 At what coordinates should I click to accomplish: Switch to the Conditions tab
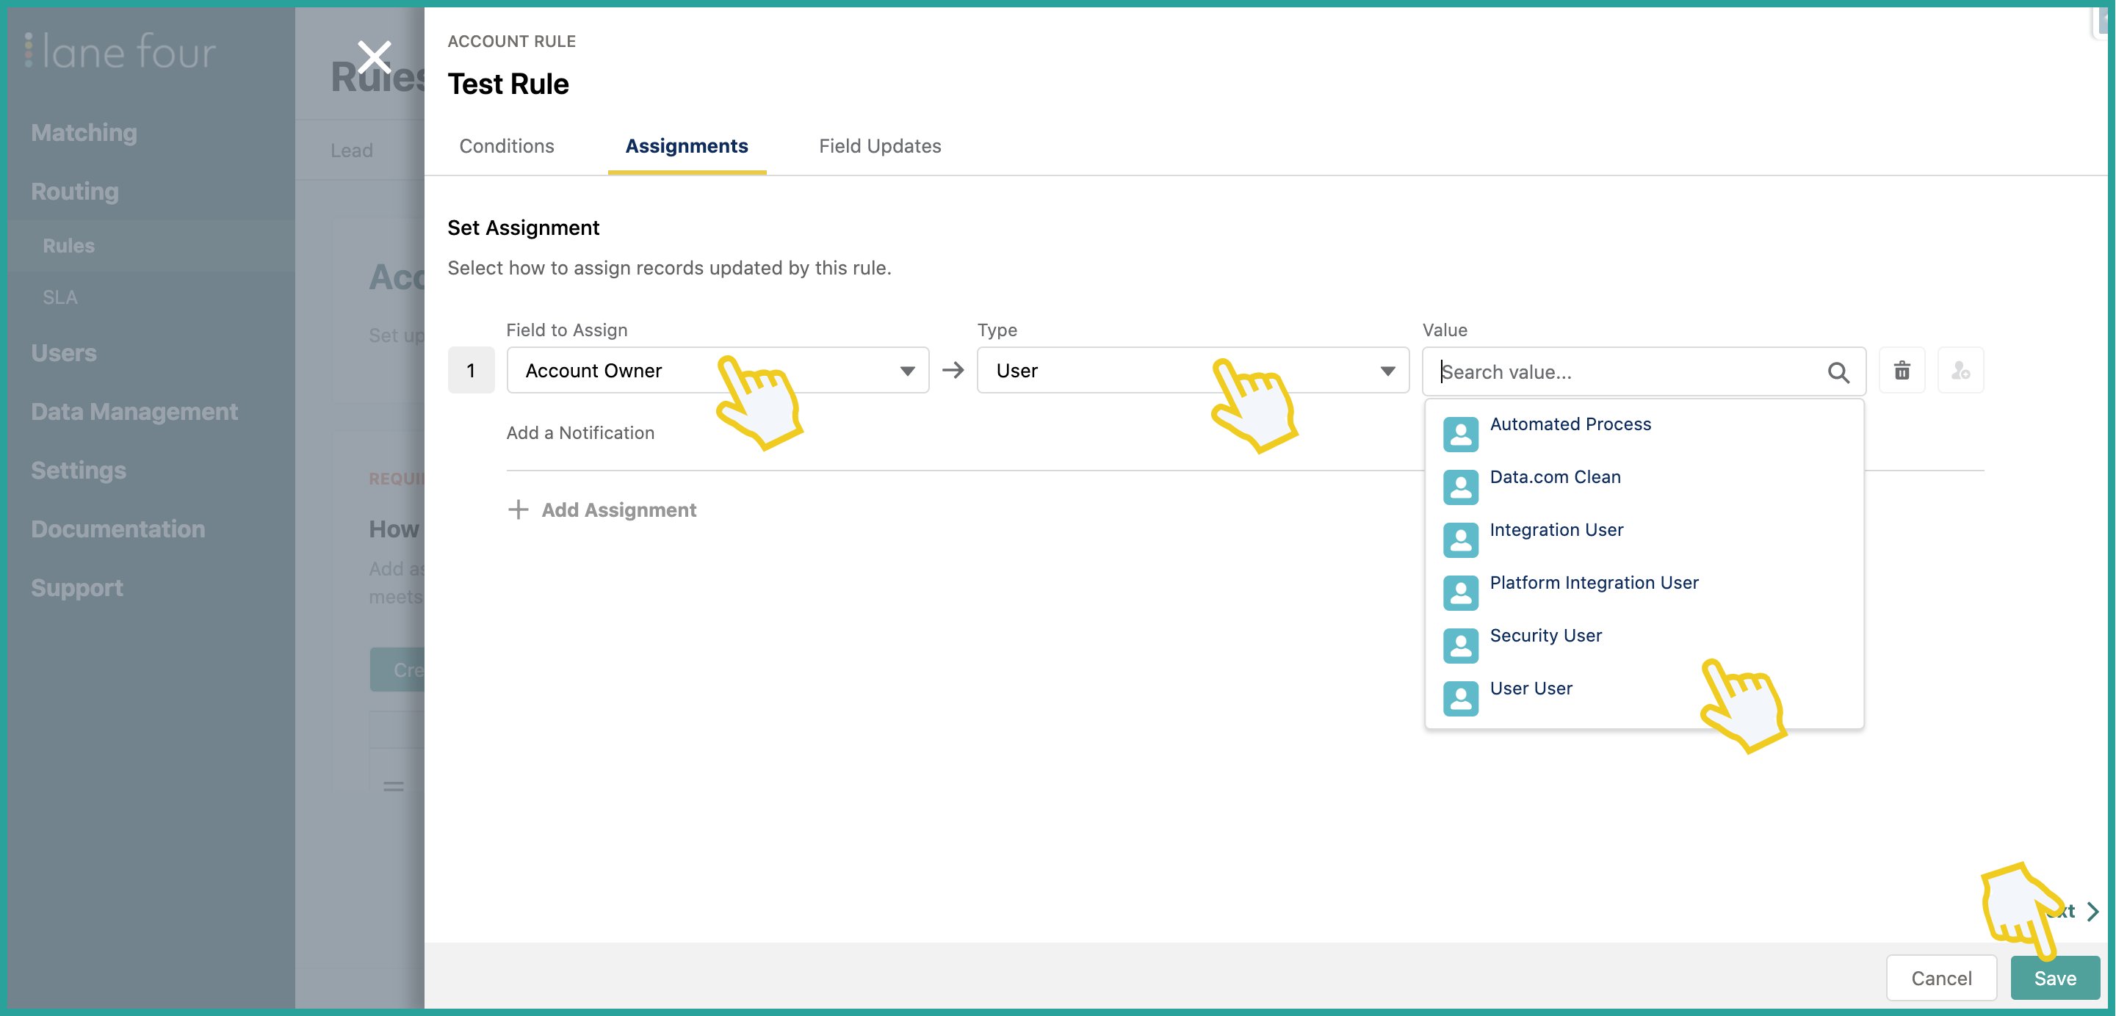pos(507,146)
